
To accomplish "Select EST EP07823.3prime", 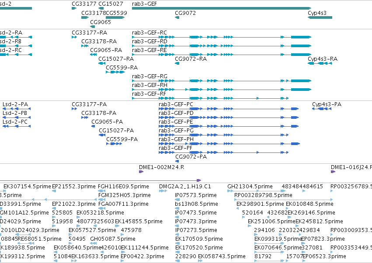I will click(x=323, y=239).
